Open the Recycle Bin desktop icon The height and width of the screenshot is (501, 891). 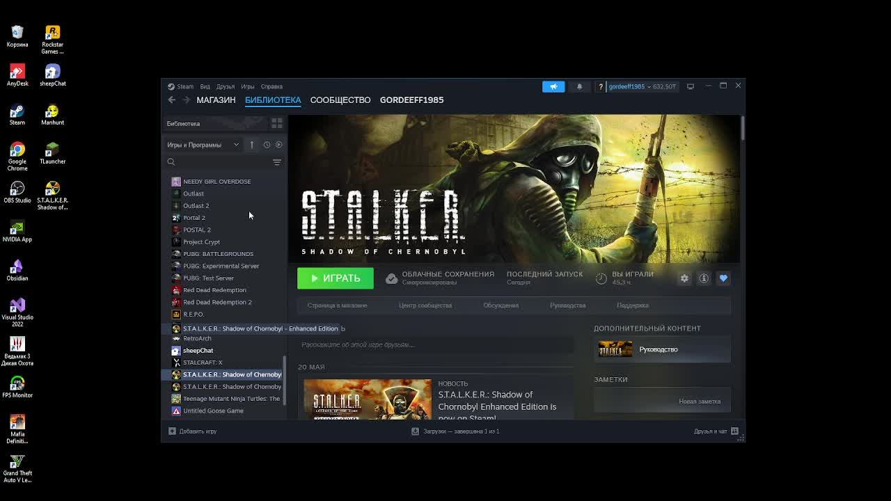17,37
